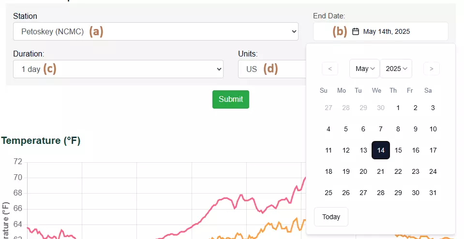Open the Duration dropdown set to 1 day
This screenshot has width=464, height=239.
(118, 69)
